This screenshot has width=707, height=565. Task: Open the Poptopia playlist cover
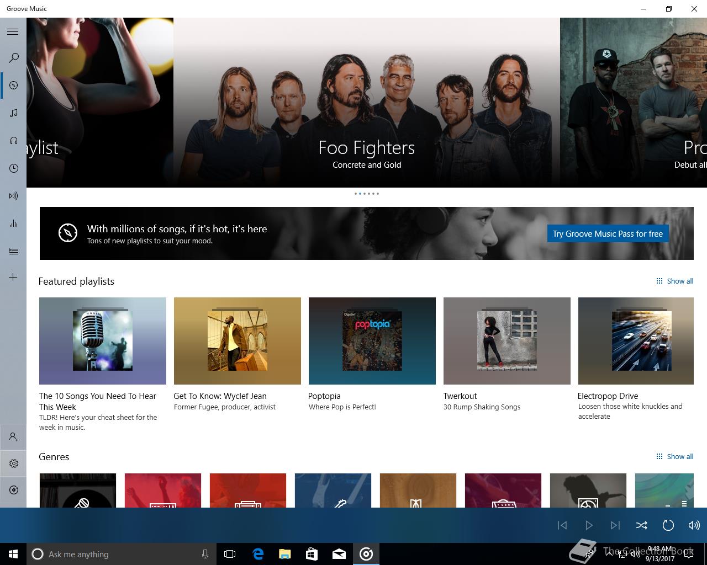pos(372,341)
